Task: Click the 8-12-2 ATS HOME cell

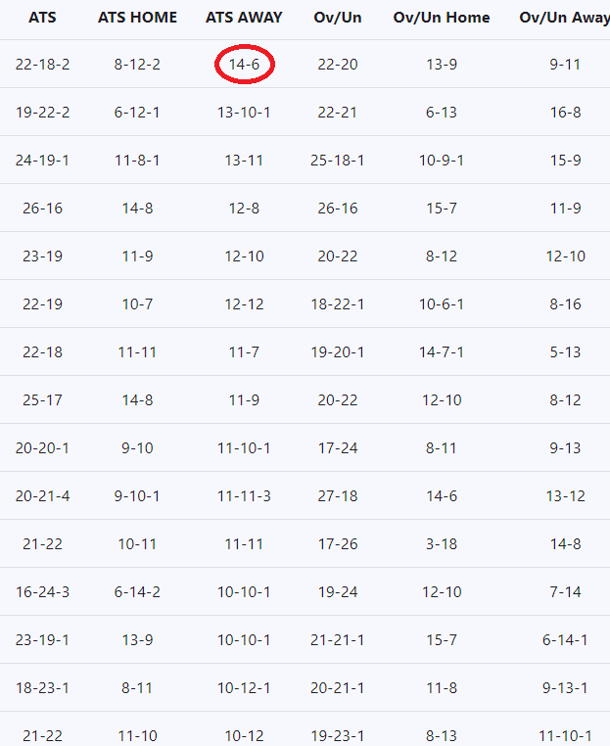Action: point(137,65)
